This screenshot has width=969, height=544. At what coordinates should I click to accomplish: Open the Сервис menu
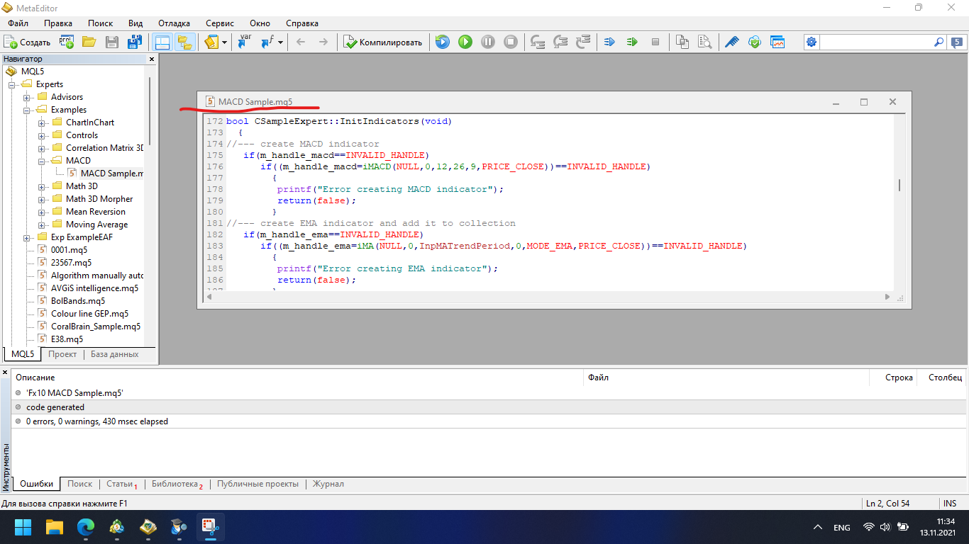219,23
